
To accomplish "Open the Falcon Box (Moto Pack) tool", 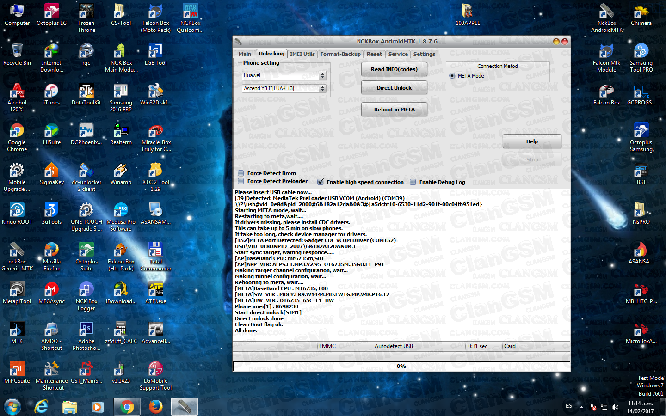I will [155, 14].
